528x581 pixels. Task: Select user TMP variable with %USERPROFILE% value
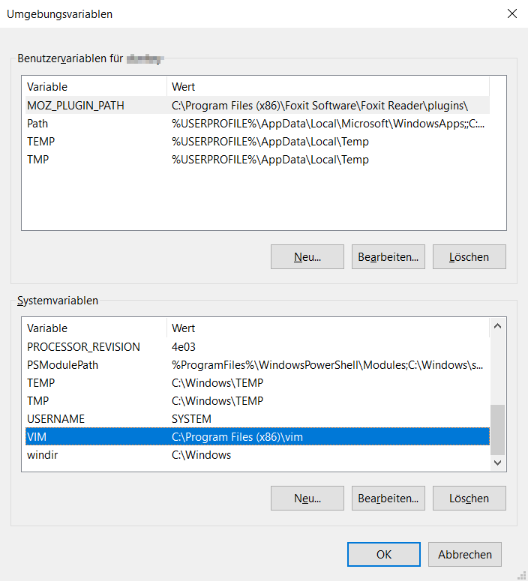257,160
